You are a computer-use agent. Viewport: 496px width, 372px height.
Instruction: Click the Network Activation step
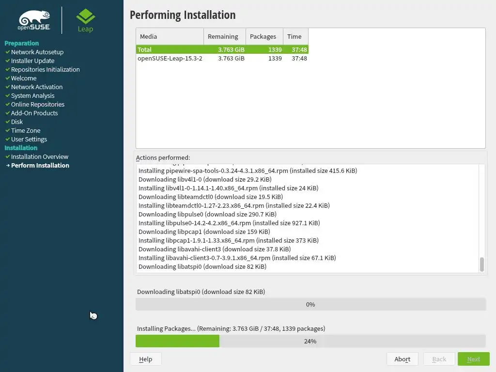(x=37, y=87)
